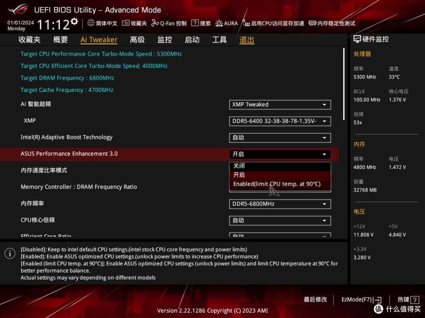Open AURA lighting icon
The height and width of the screenshot is (318, 425).
pyautogui.click(x=219, y=23)
